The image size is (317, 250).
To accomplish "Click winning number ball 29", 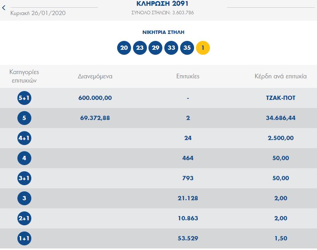I will pos(155,48).
